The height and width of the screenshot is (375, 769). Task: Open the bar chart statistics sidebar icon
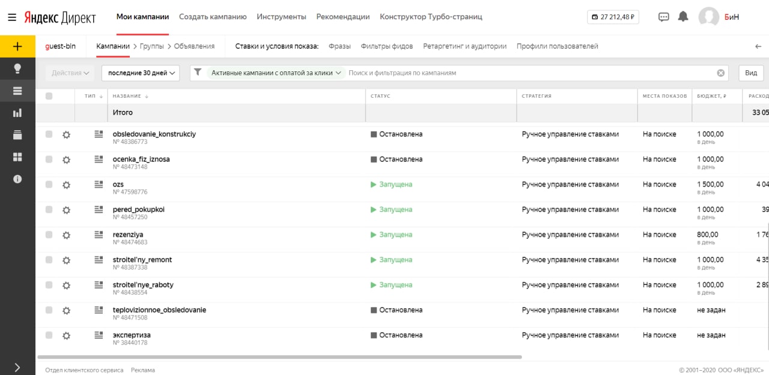(17, 113)
